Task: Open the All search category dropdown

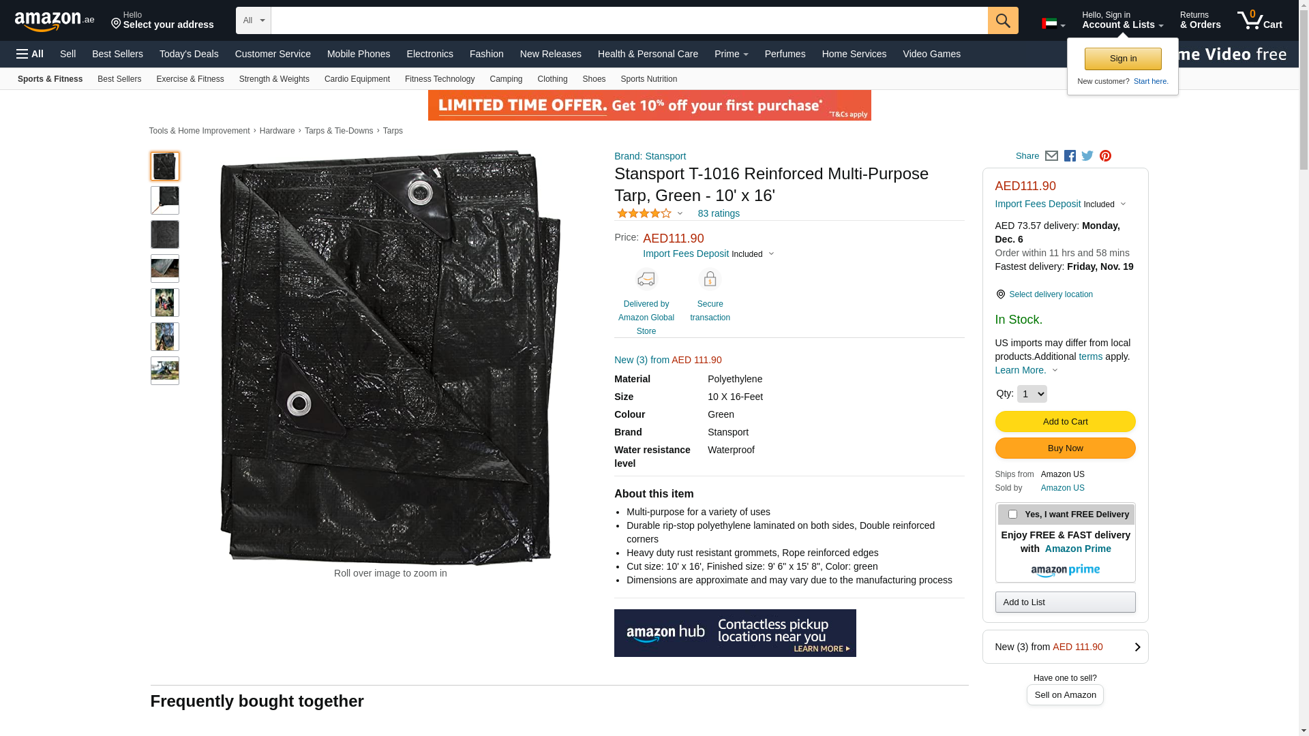Action: (253, 20)
